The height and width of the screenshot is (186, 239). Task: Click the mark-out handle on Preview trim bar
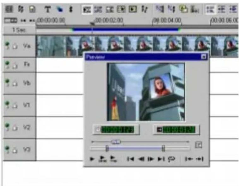pos(163,148)
